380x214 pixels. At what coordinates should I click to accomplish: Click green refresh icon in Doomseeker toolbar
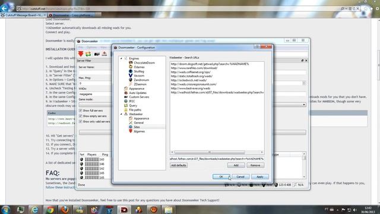coord(88,54)
